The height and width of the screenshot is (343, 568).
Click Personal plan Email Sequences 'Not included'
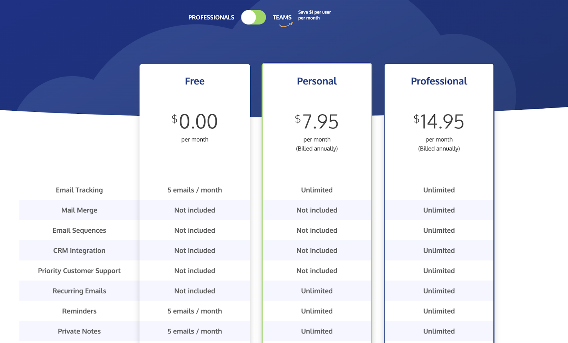pyautogui.click(x=317, y=231)
